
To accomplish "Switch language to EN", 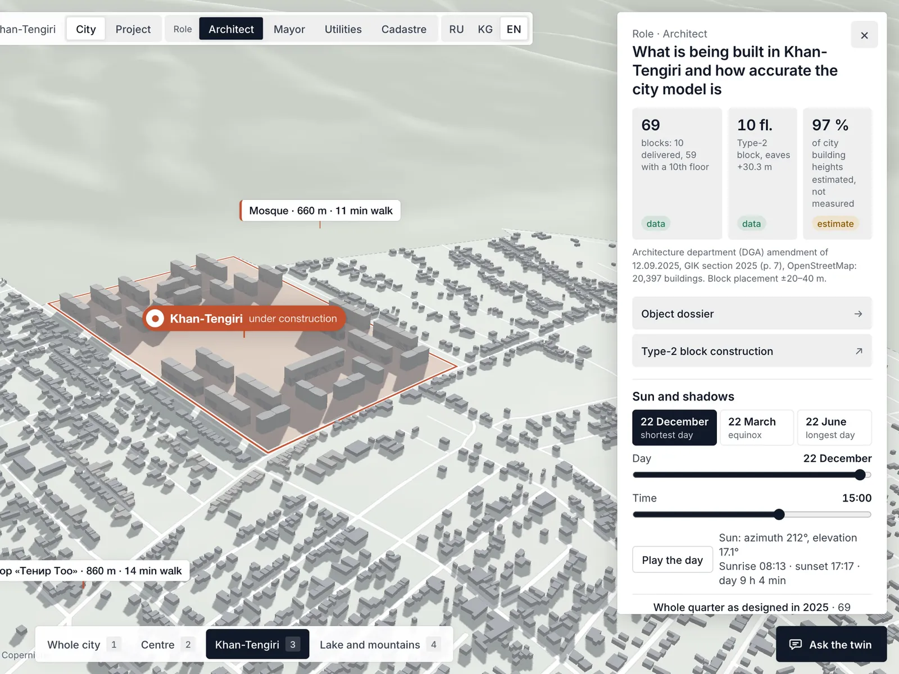I will [x=514, y=29].
